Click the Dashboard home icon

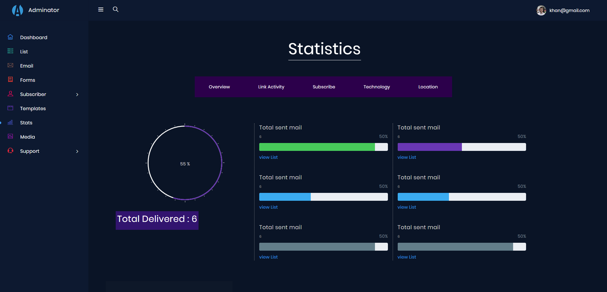(10, 37)
